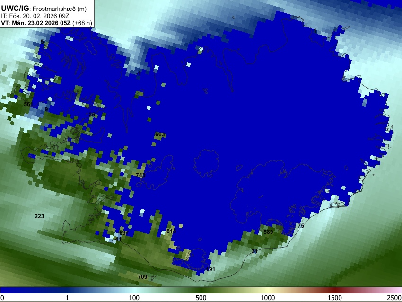402x302 pixels.
Task: Click the initial time IT Fös. 20.02.2026 line
Action: [x=35, y=16]
